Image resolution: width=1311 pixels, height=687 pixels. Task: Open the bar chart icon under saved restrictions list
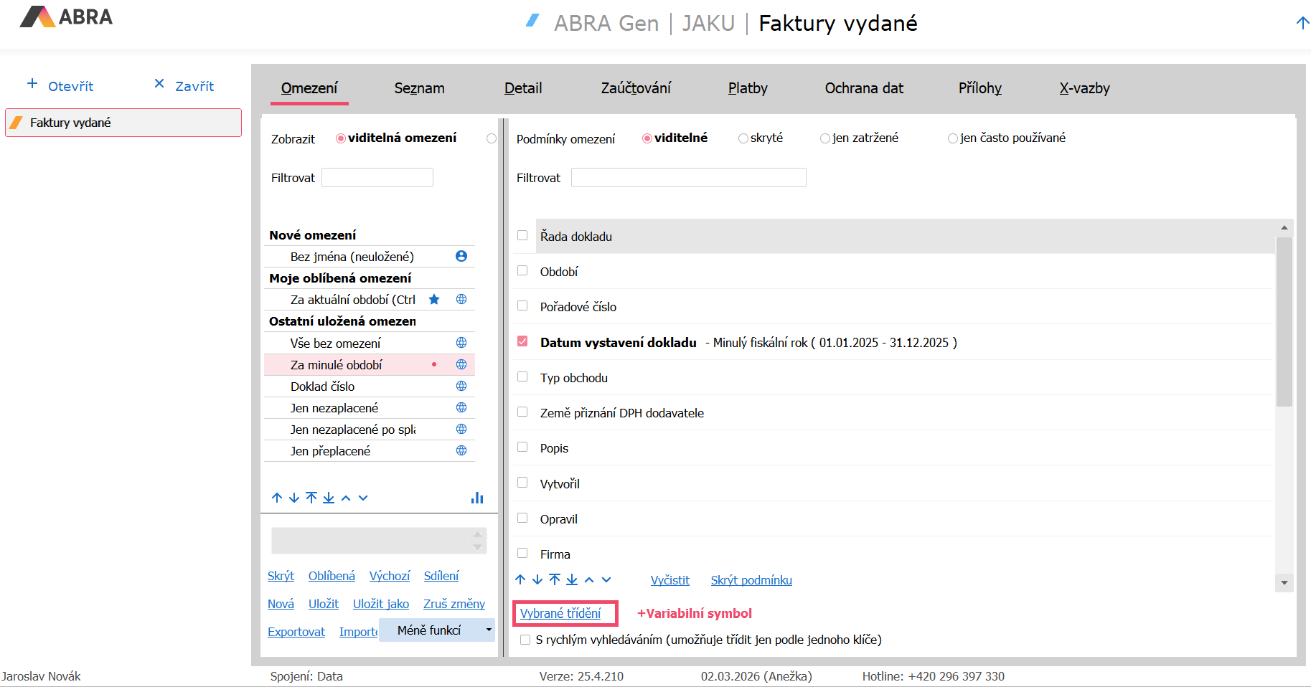click(x=477, y=498)
